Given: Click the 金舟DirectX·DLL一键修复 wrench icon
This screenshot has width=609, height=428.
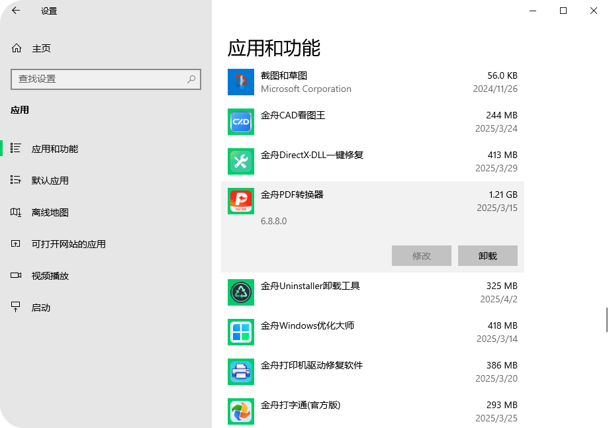Looking at the screenshot, I should tap(241, 161).
